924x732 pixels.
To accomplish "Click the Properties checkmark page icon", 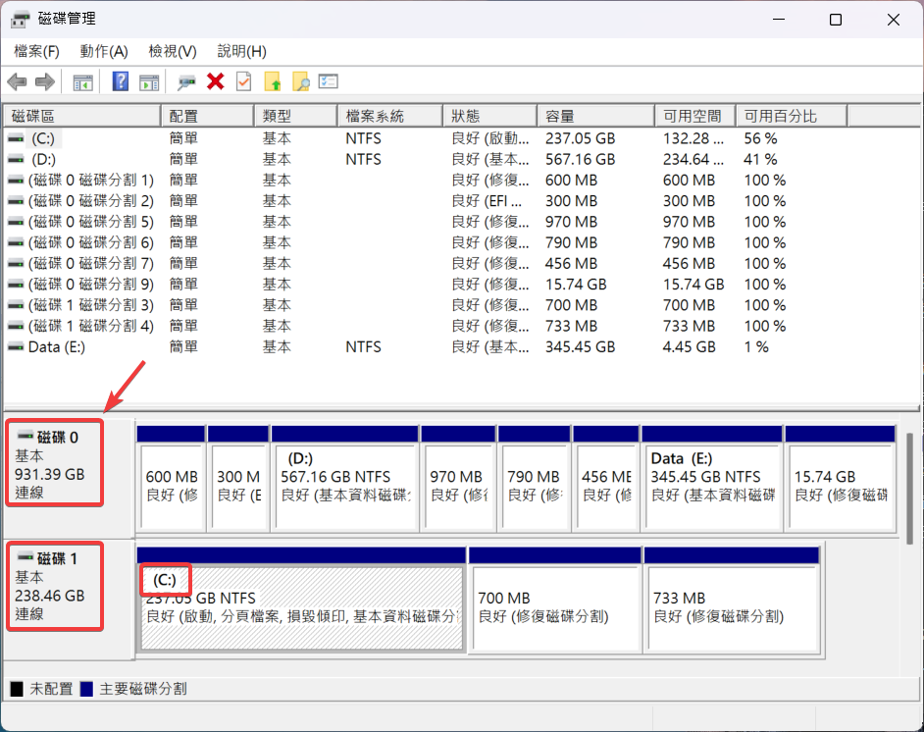I will (x=243, y=81).
